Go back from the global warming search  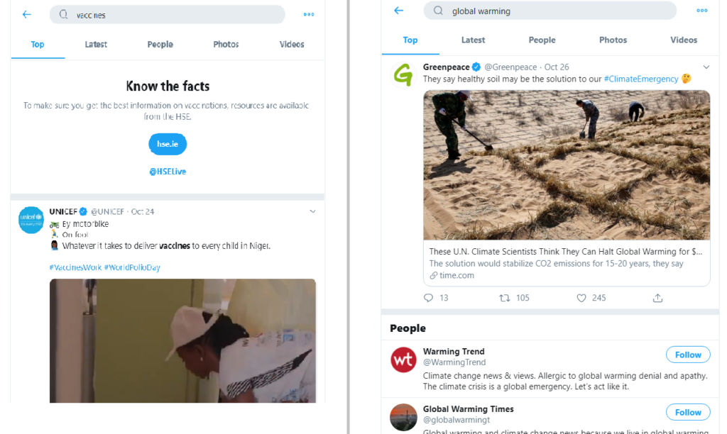coord(399,10)
